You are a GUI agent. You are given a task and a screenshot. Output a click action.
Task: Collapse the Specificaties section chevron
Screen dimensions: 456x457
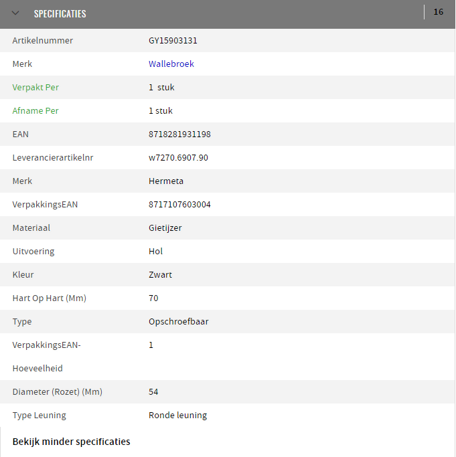tap(15, 13)
